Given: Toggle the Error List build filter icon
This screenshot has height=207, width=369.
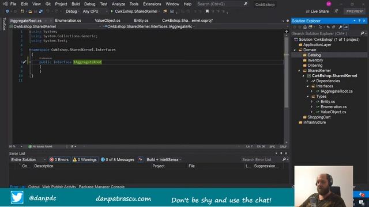Looking at the screenshot, I should [x=141, y=160].
